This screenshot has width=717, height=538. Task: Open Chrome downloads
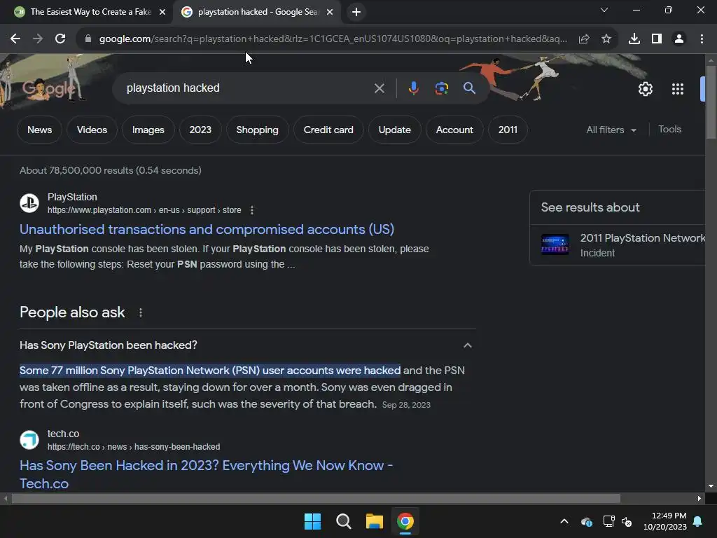pyautogui.click(x=634, y=39)
